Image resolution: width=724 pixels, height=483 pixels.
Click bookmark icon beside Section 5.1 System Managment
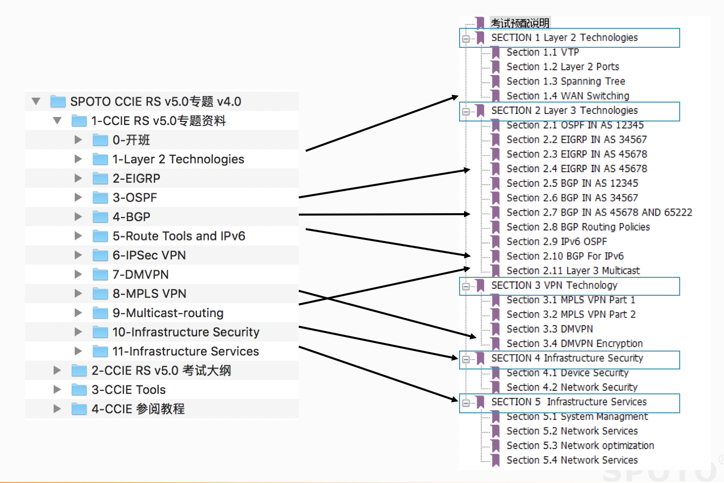[x=495, y=417]
